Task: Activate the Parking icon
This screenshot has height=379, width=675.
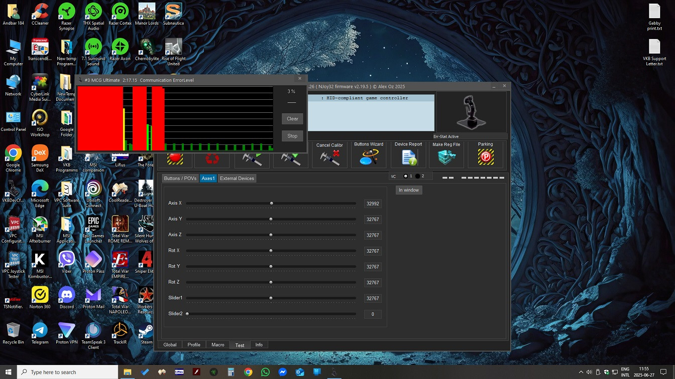Action: 485,157
